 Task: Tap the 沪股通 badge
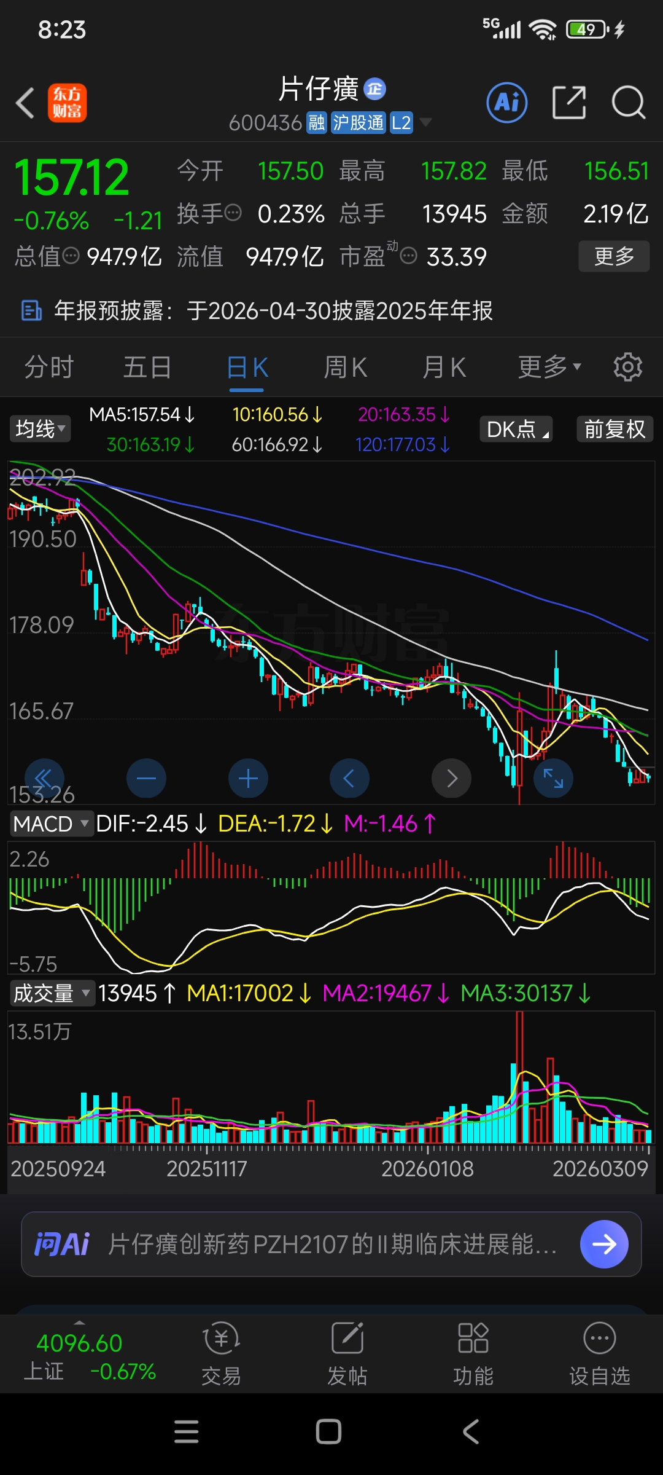click(x=359, y=123)
